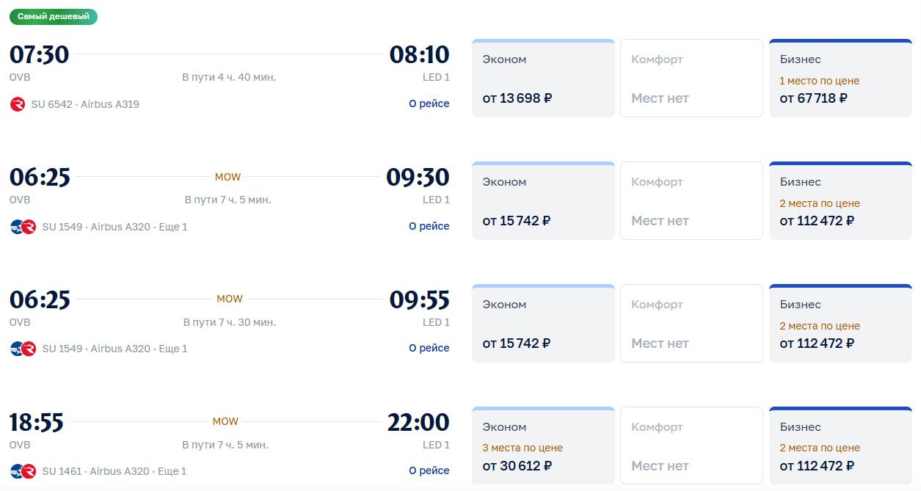Select Эконом fare from 30 612 ₽
Screen dimensions: 921x491
coord(543,446)
